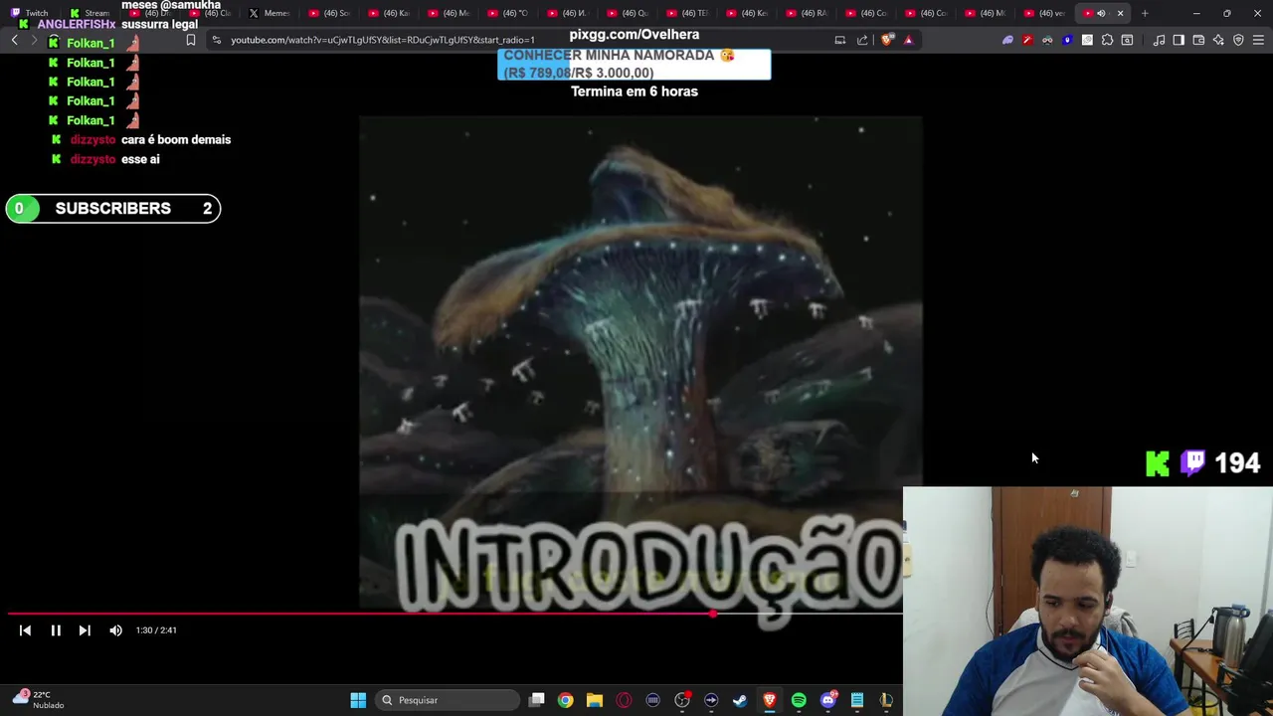Open Spotify from the taskbar
This screenshot has width=1273, height=716.
799,700
